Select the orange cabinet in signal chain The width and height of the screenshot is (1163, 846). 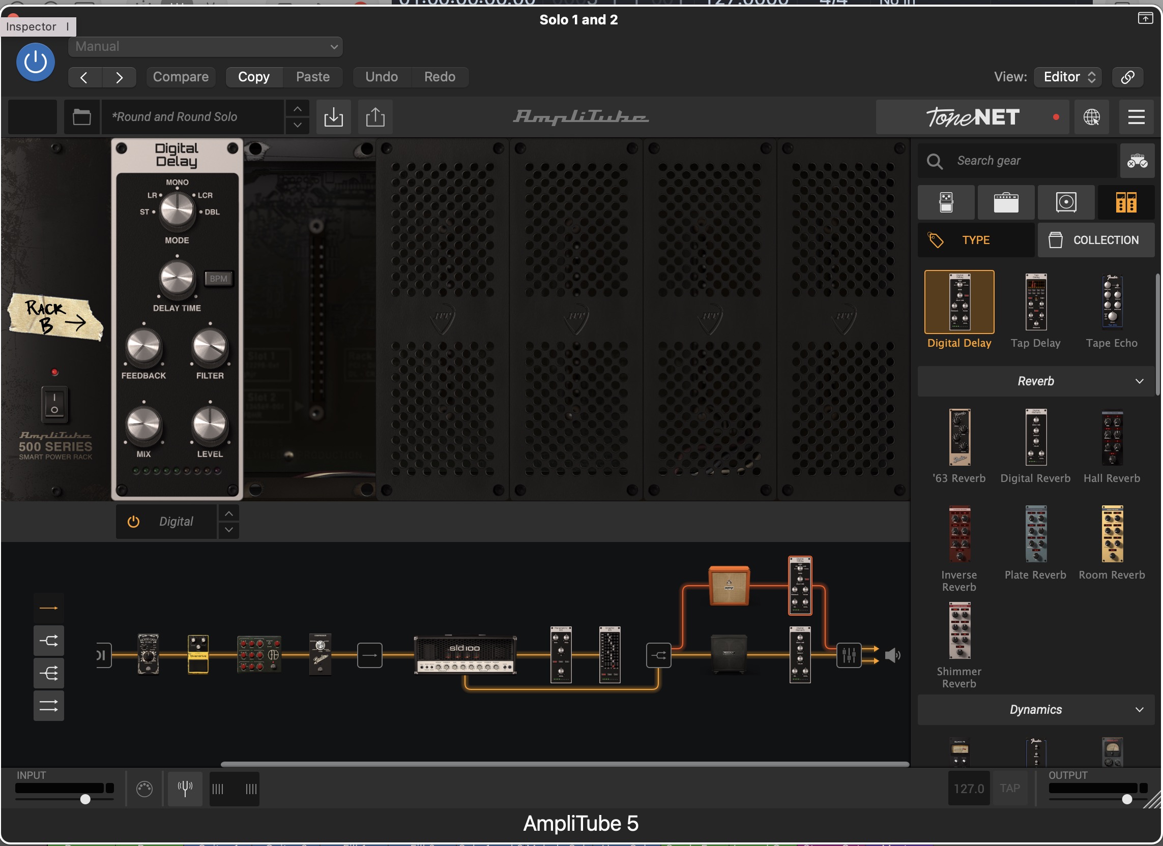729,586
